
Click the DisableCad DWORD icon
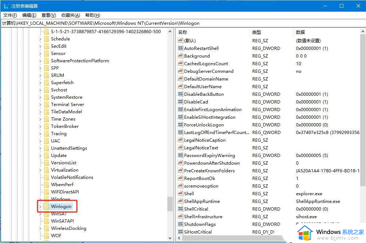coord(180,102)
